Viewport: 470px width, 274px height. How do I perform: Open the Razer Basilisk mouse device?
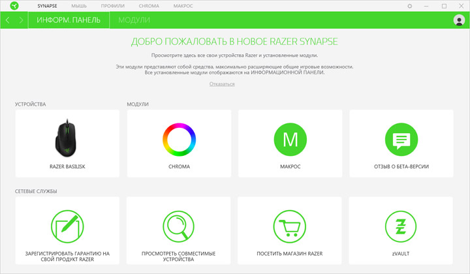click(x=67, y=138)
